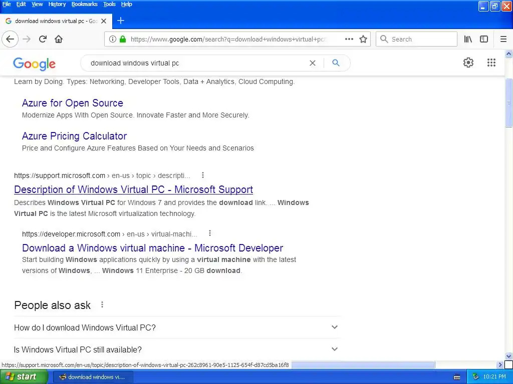
Task: Click the scrollbar down arrow
Action: [508, 356]
